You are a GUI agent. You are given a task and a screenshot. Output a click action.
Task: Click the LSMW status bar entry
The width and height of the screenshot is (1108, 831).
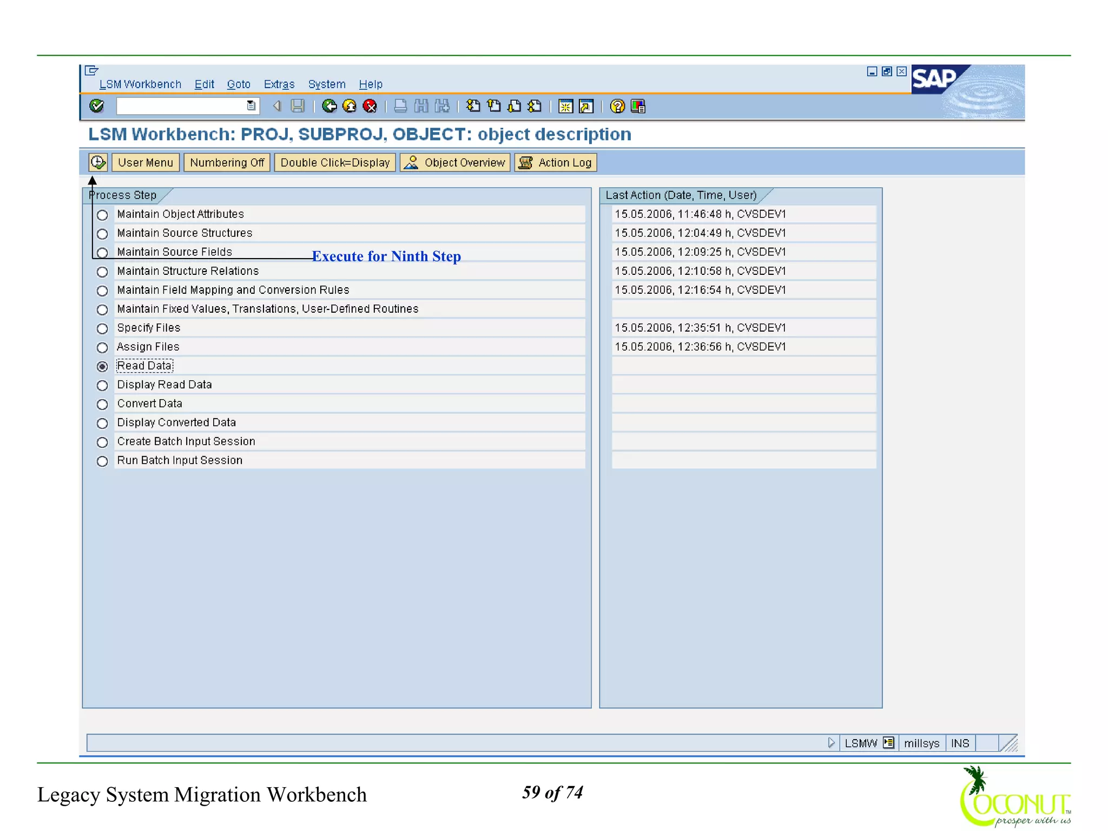tap(861, 743)
